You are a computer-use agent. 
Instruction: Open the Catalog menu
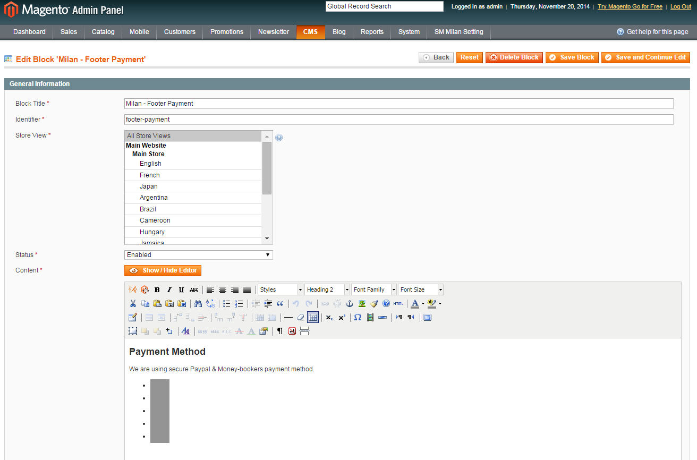pos(103,32)
